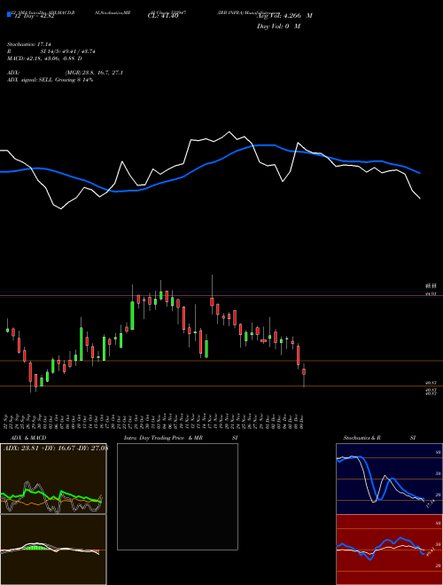Click 'ADX: 23.81 +DY: 16.67 -DY: 27.08' readout

point(56,448)
